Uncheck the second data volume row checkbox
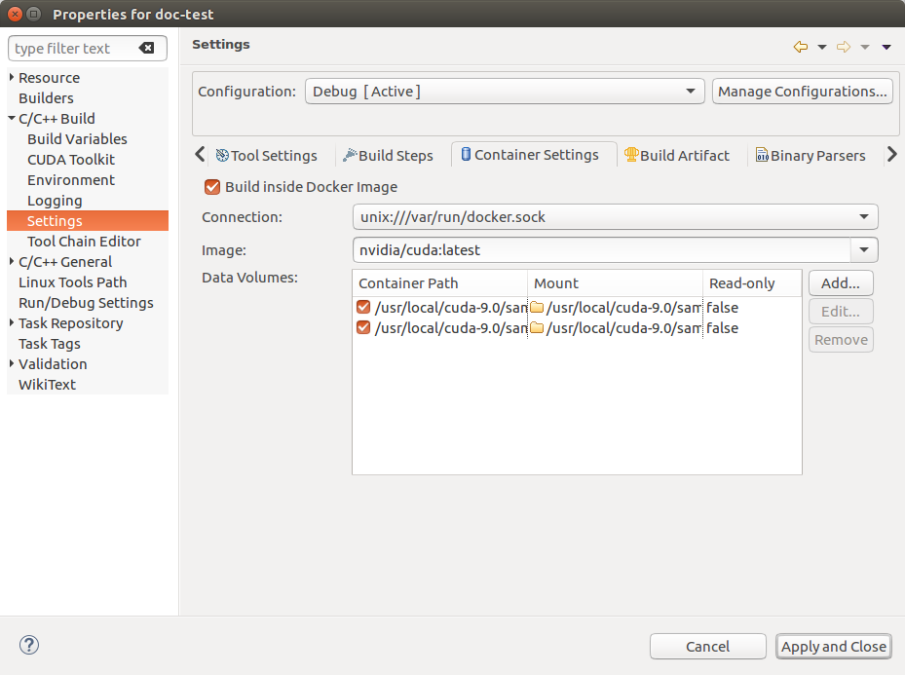The height and width of the screenshot is (675, 905). coord(364,328)
